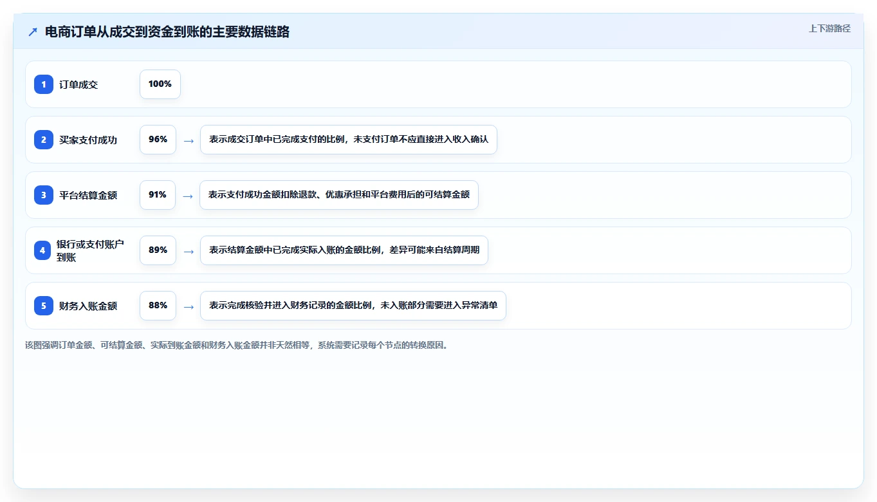This screenshot has width=877, height=502.
Task: Click the 财务入账金额 step label
Action: (88, 306)
